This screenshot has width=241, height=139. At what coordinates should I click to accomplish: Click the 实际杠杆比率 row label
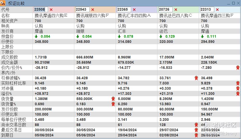[x=14, y=83]
